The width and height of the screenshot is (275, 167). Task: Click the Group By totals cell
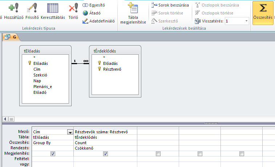53,143
